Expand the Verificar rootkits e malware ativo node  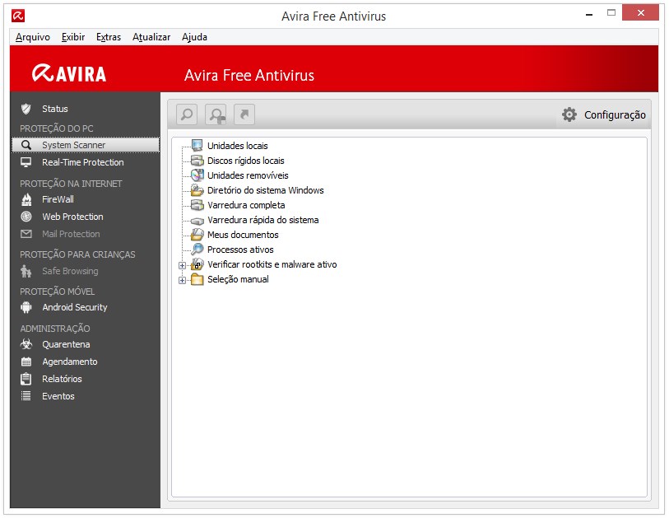point(182,266)
